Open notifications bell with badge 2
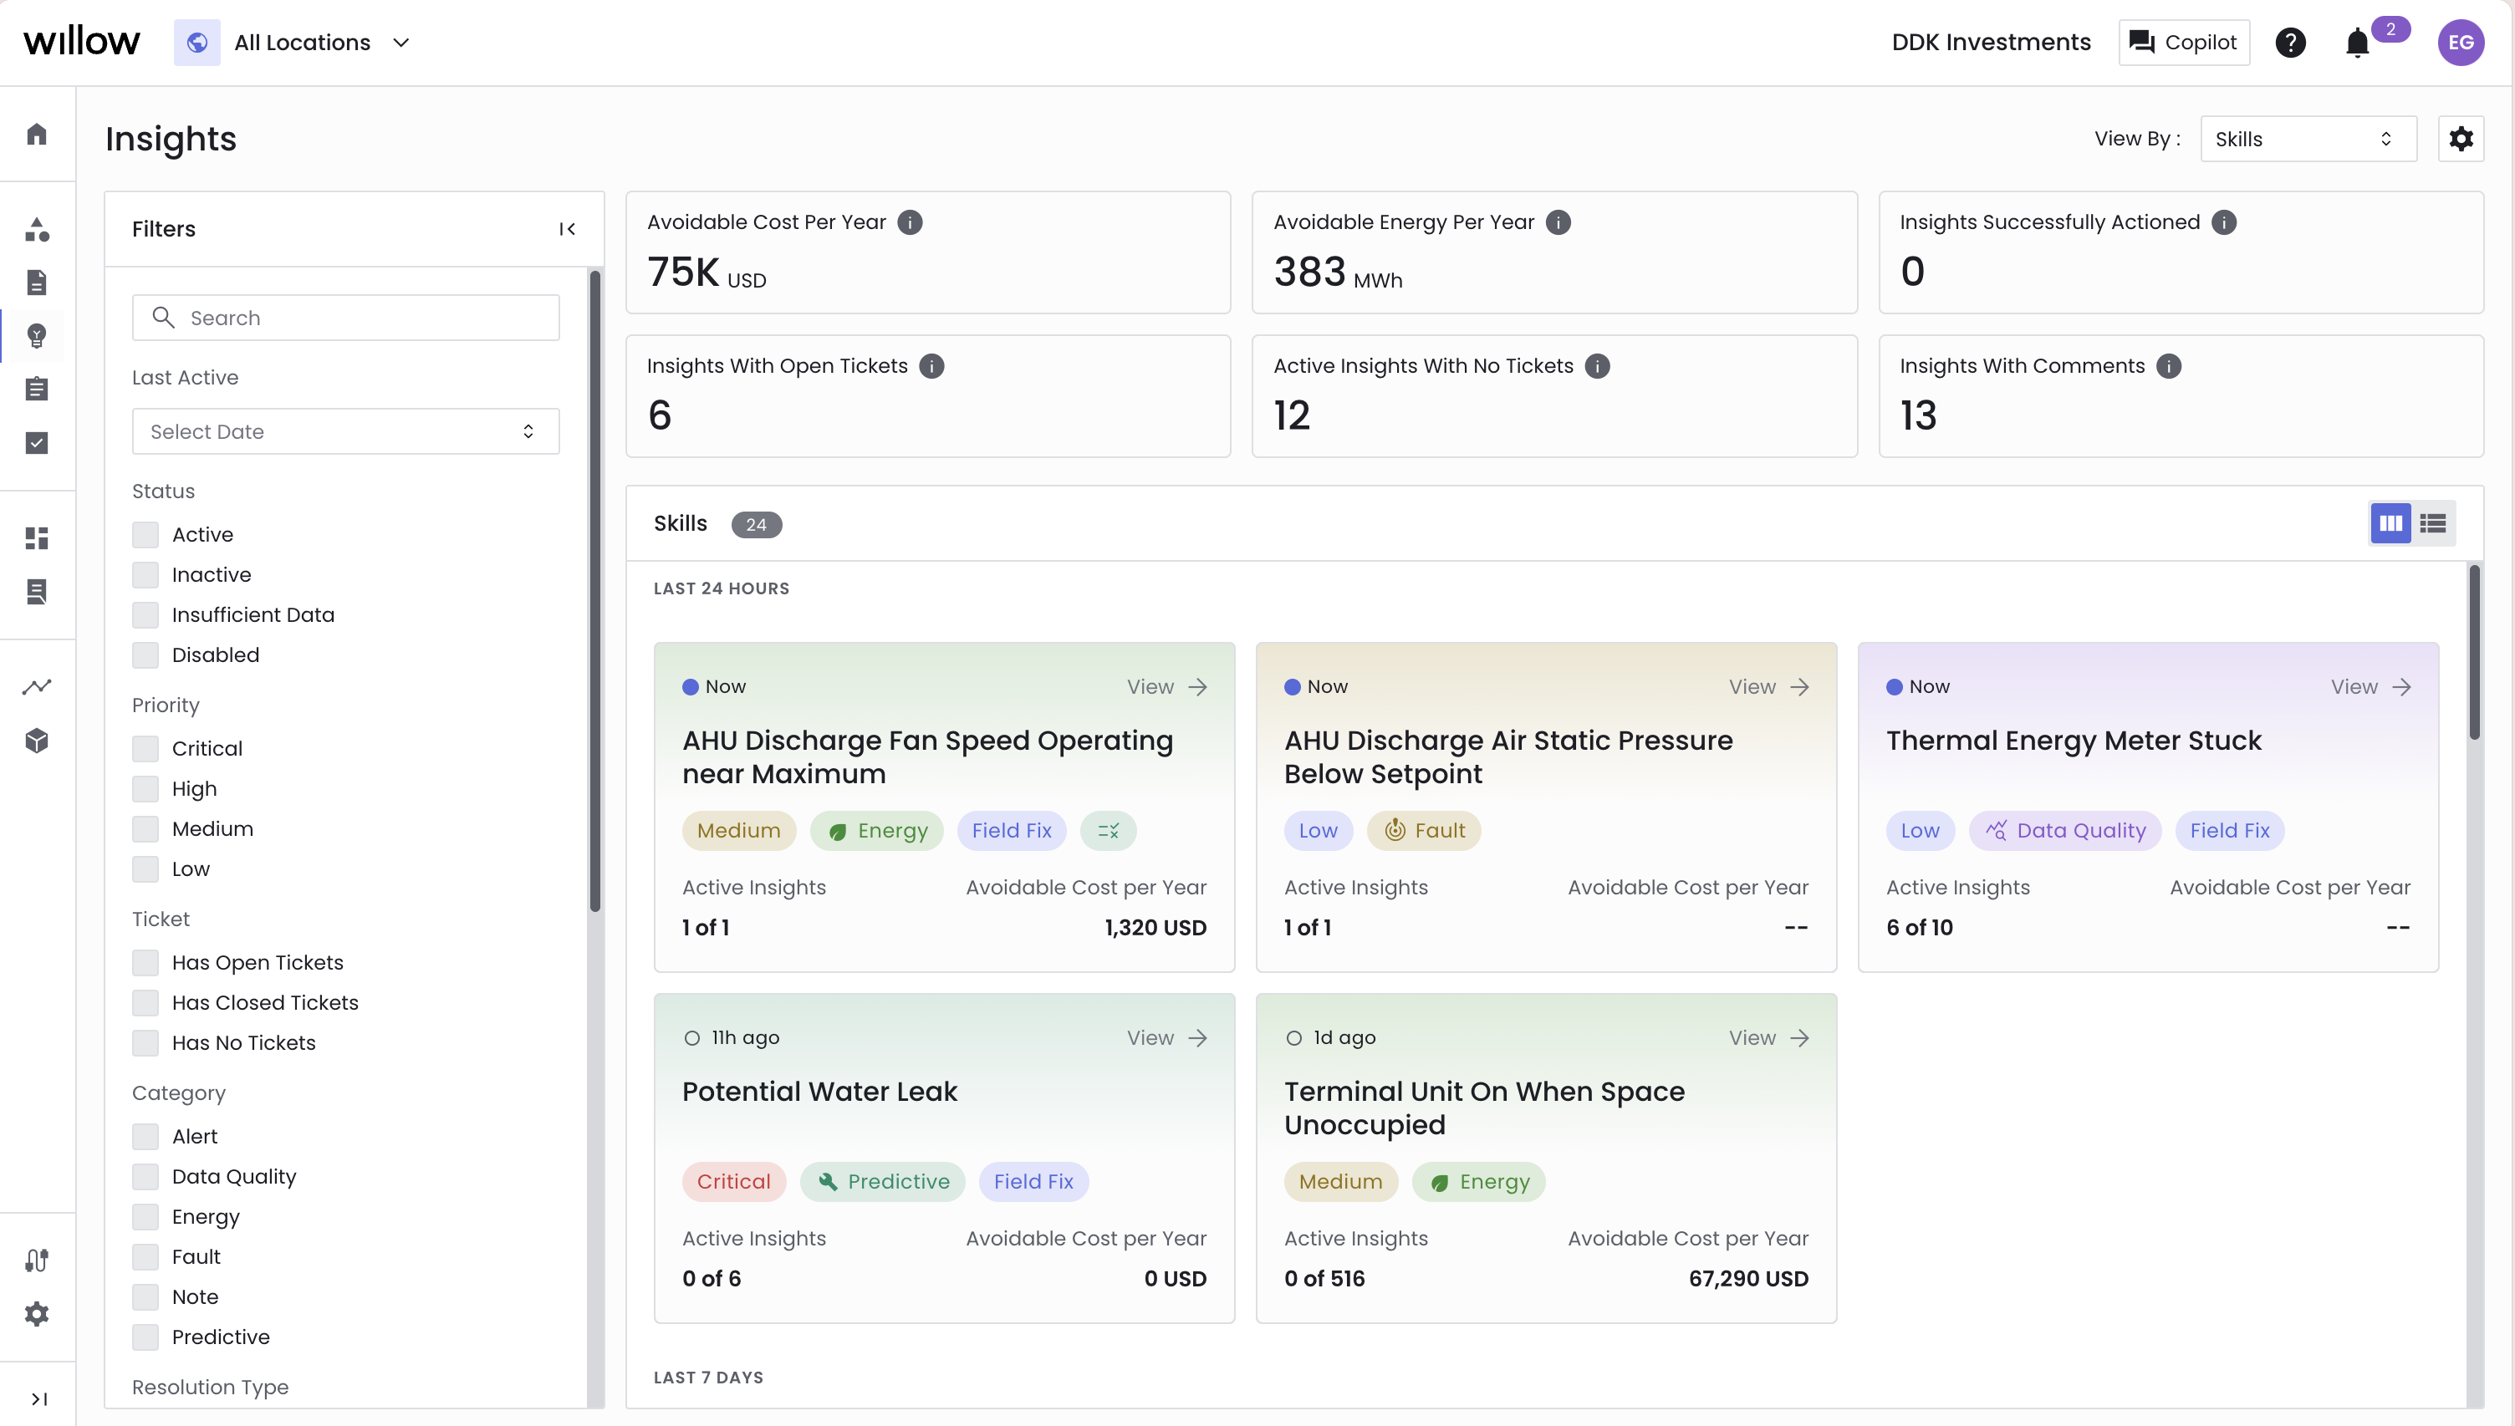 2359,43
